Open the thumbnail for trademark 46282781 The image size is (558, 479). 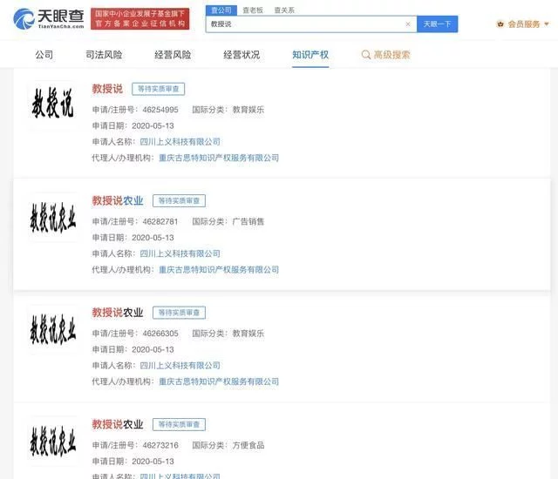(x=52, y=217)
